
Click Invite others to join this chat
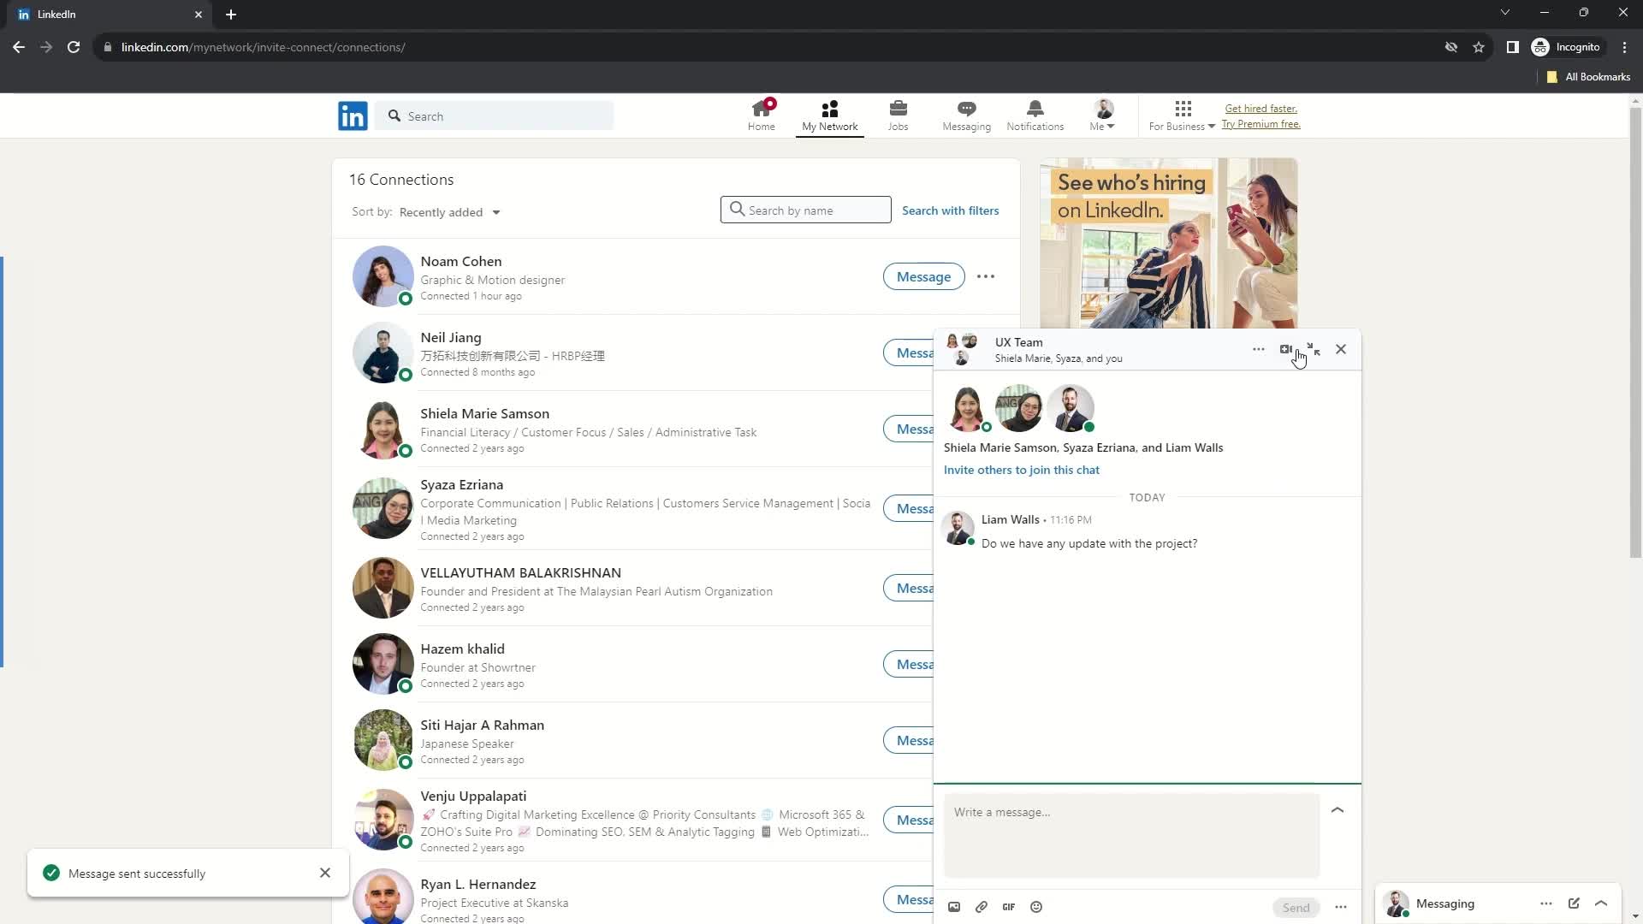pyautogui.click(x=1021, y=470)
